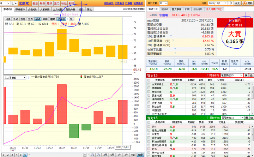The width and height of the screenshot is (254, 157).
Task: Tick checkbox for 凱基-站前 row
Action: click(x=149, y=95)
